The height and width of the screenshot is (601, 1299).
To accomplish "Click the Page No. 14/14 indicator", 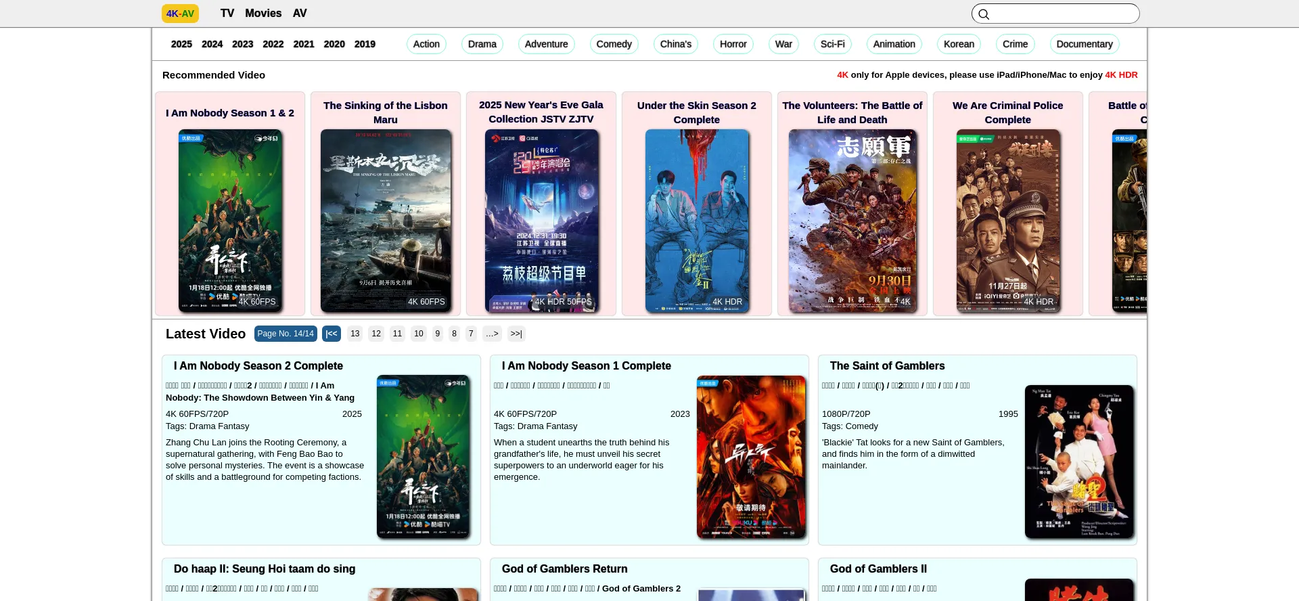I will click(286, 334).
